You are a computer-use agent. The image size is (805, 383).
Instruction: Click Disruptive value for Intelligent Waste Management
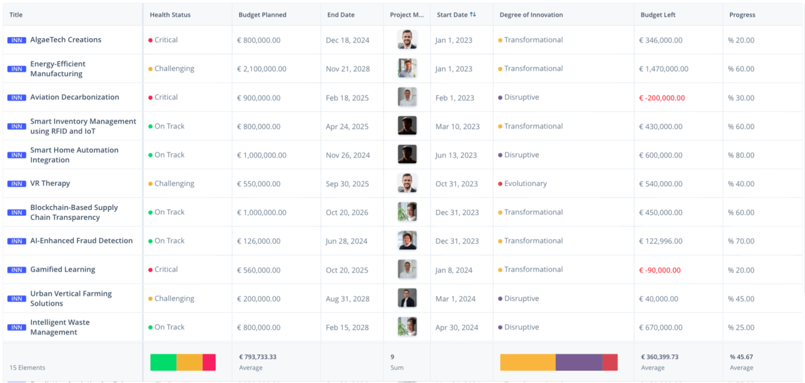coord(521,327)
